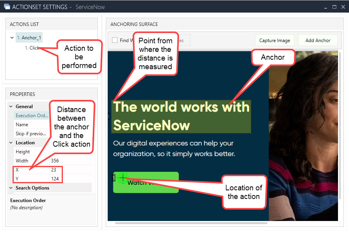Screen dimensions: 349x232
Task: Maximize the ActionSet Settings window
Action: coord(334,7)
